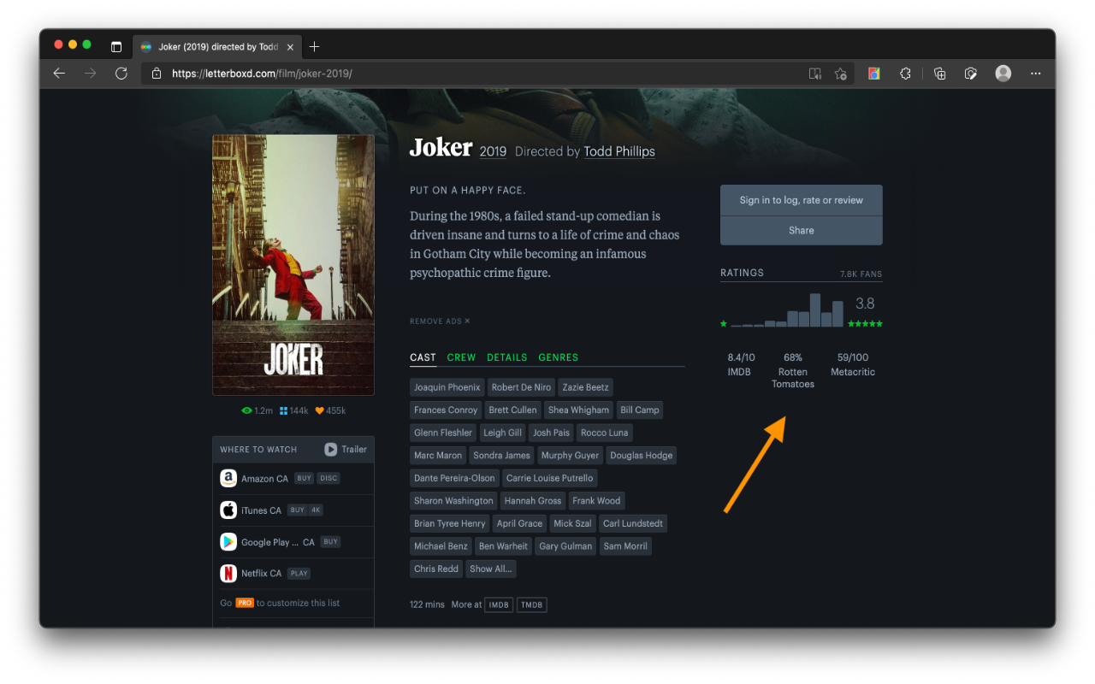Add this page to favorites

click(840, 74)
